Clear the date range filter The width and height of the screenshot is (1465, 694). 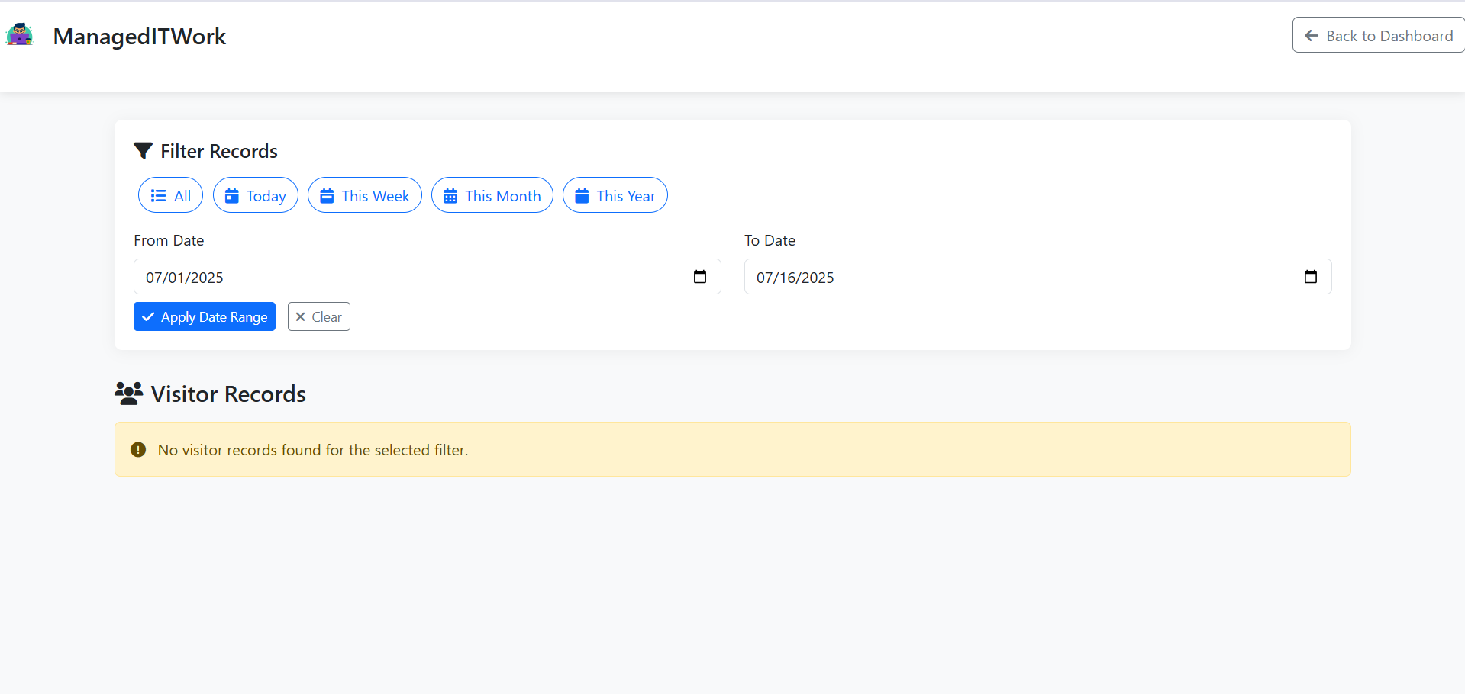318,316
